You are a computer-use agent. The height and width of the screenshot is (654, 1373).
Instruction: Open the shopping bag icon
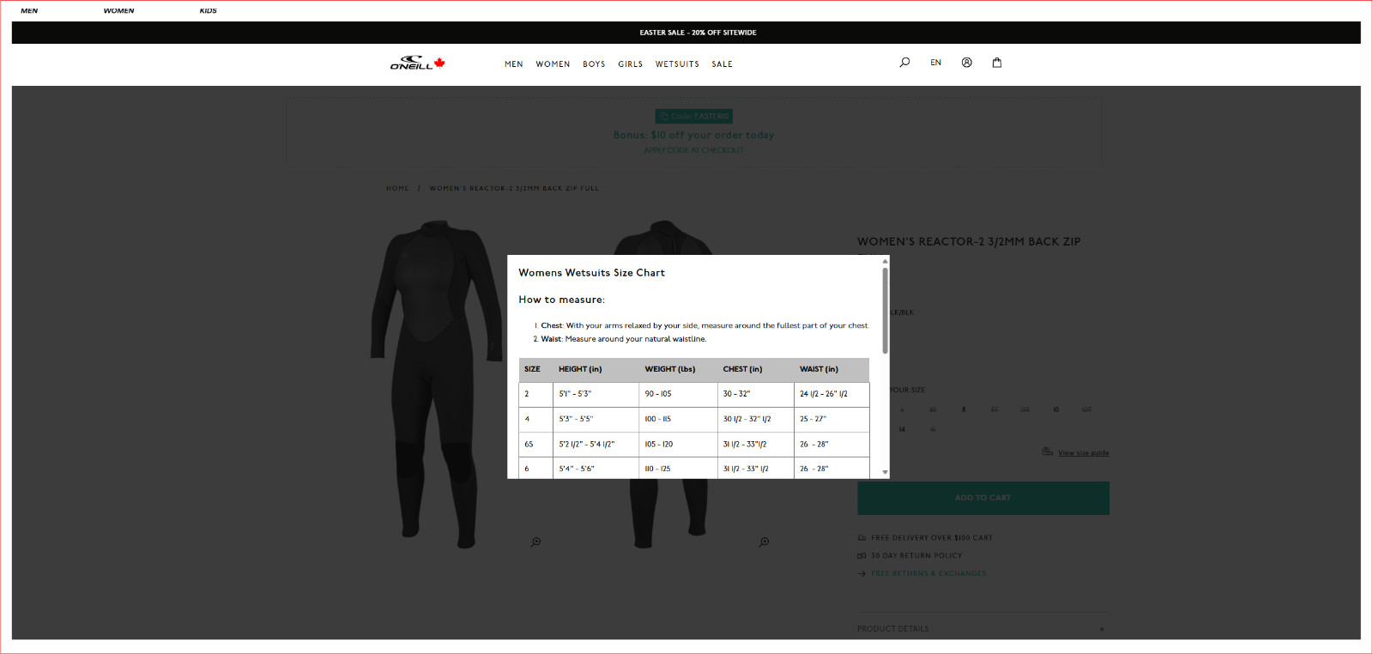997,63
